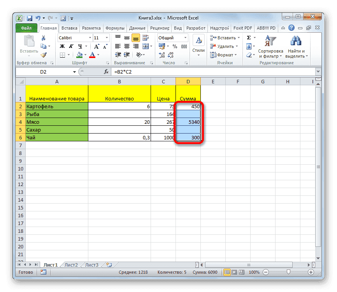337x292 pixels.
Task: Open the AutoSum Σ function
Action: pyautogui.click(x=248, y=37)
